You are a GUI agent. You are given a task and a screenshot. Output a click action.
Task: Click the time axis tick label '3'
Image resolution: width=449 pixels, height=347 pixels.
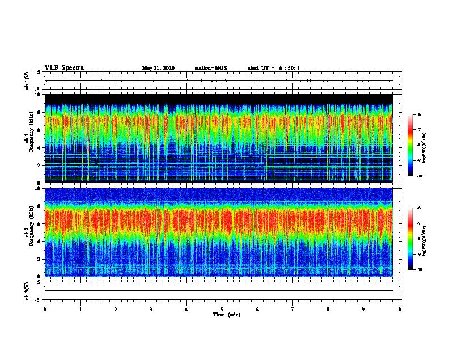(x=151, y=310)
